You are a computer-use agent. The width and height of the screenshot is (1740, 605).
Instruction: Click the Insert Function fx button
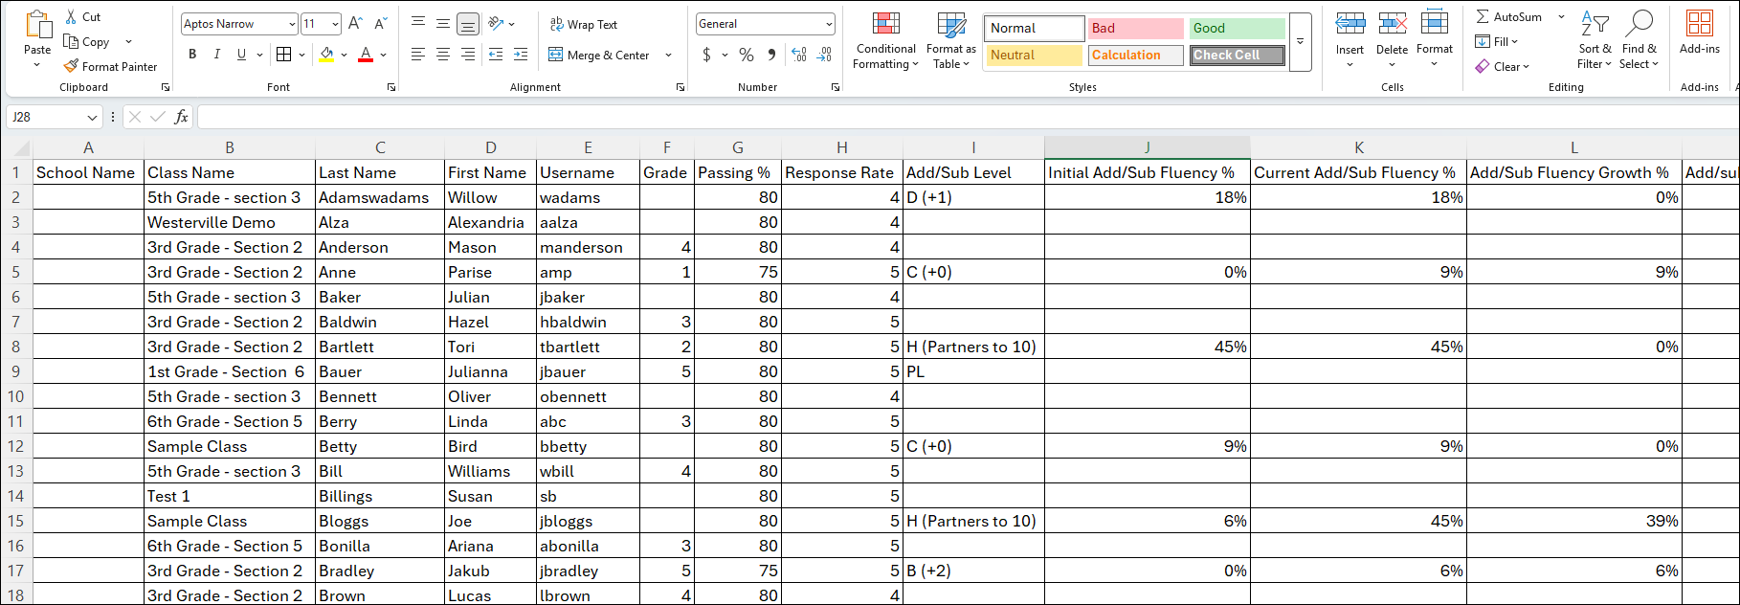click(182, 117)
